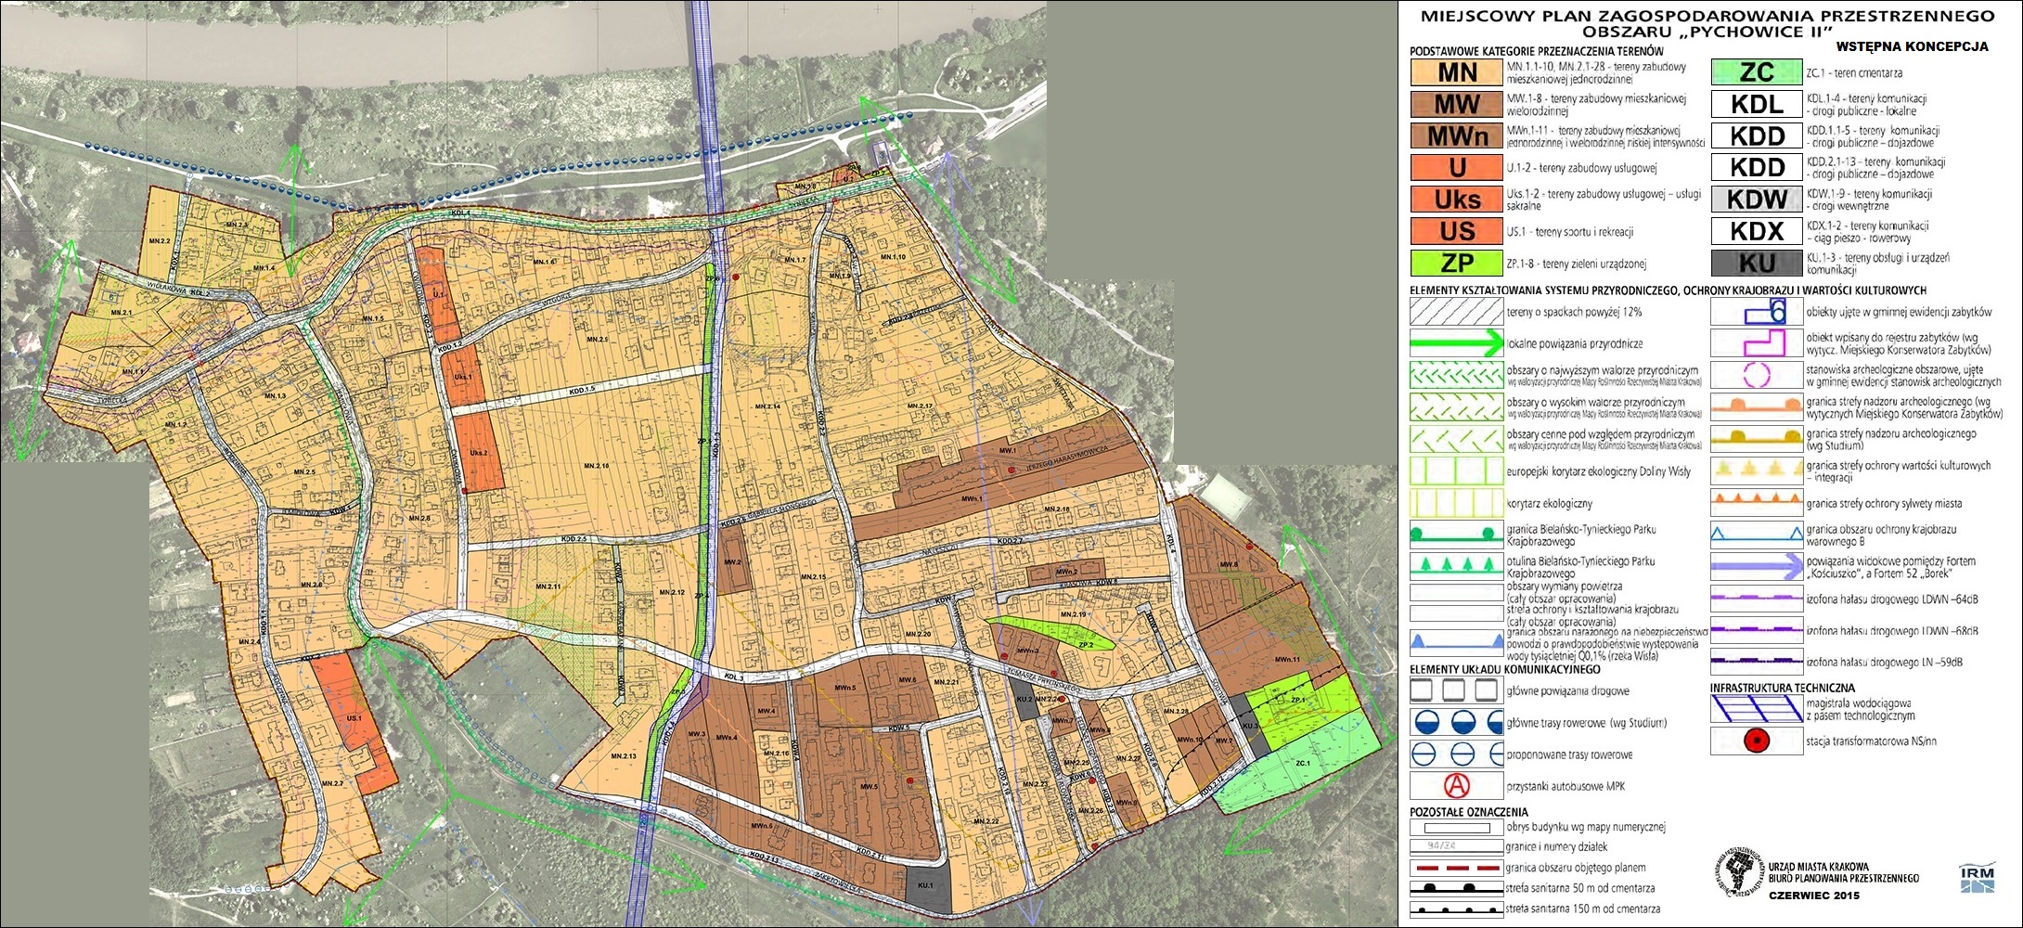Screen dimensions: 2023x928
Task: Select the bright green ZP legend swatch
Action: click(1456, 263)
